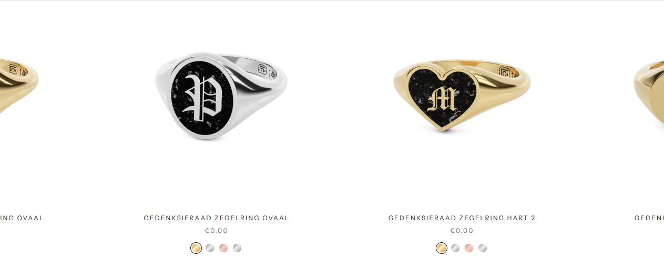The image size is (664, 277).
Task: Select the cropped gold ring at left edge
Action: pos(19,87)
